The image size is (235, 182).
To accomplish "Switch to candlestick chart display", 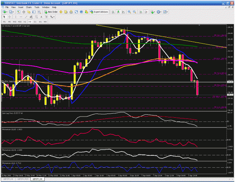I will coord(118,12).
